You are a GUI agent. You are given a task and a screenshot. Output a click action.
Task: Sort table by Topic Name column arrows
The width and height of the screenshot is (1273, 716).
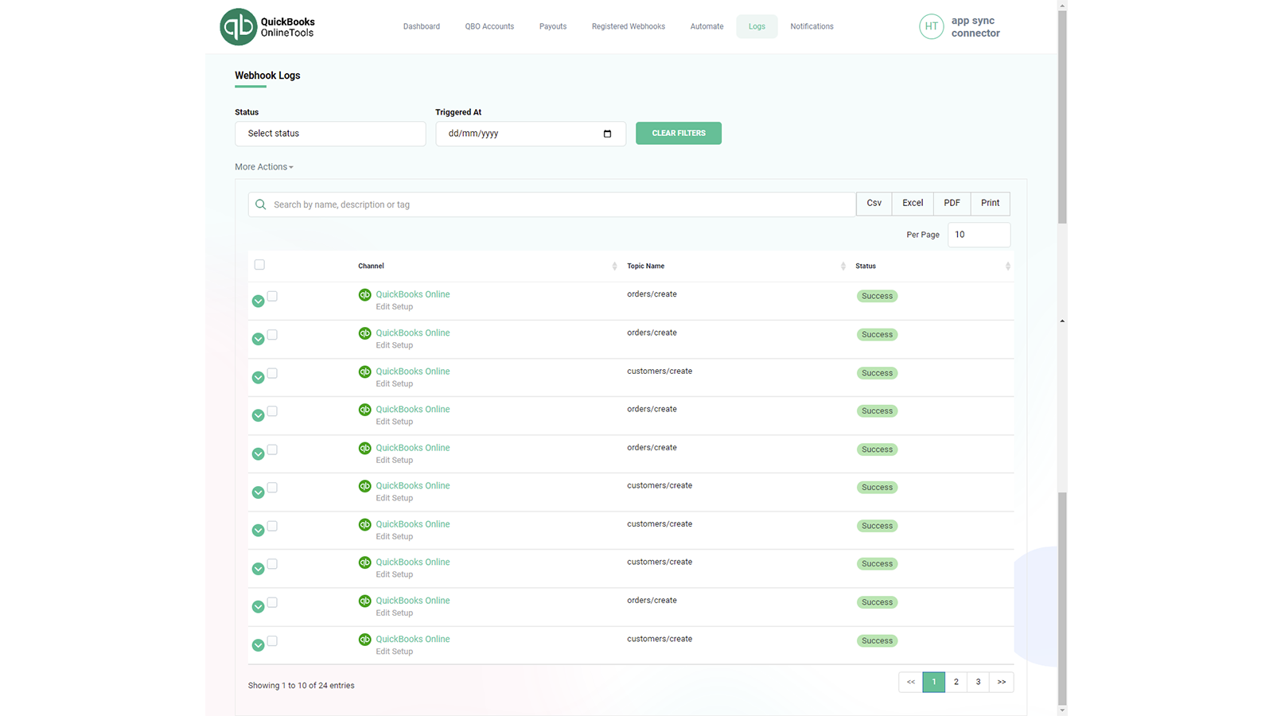(x=843, y=267)
